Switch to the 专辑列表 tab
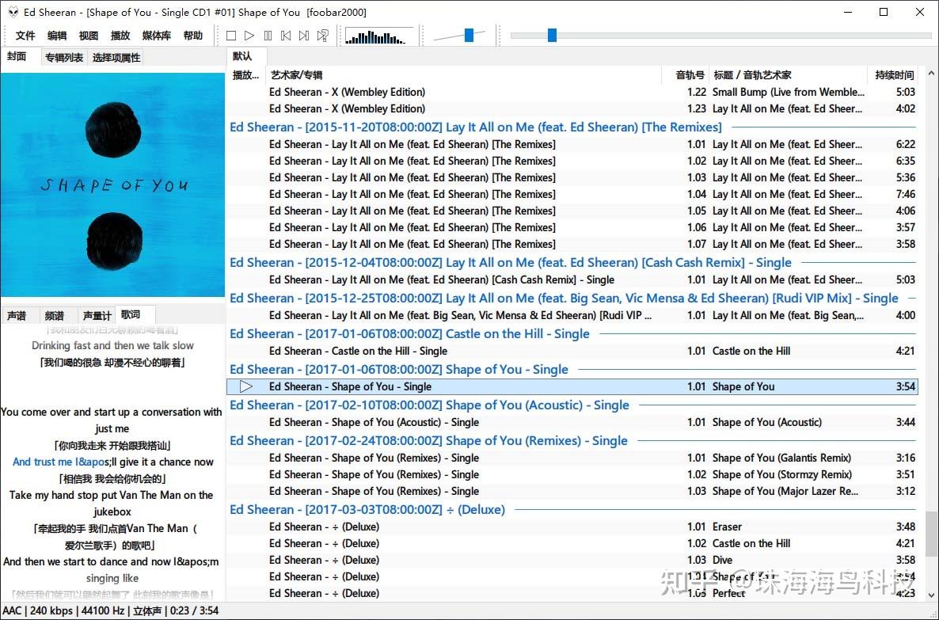This screenshot has height=620, width=939. (63, 56)
